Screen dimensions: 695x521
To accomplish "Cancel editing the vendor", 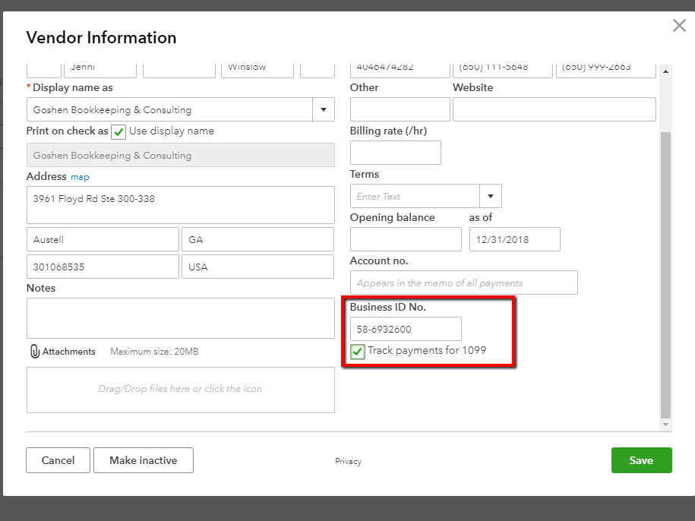I will 57,459.
